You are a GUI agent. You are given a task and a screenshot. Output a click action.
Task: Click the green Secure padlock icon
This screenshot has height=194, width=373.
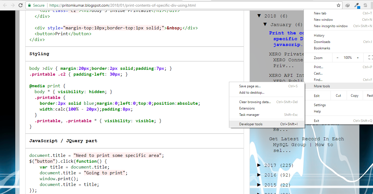(30, 5)
